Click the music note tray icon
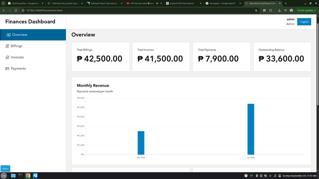The image size is (319, 179). [x=275, y=175]
